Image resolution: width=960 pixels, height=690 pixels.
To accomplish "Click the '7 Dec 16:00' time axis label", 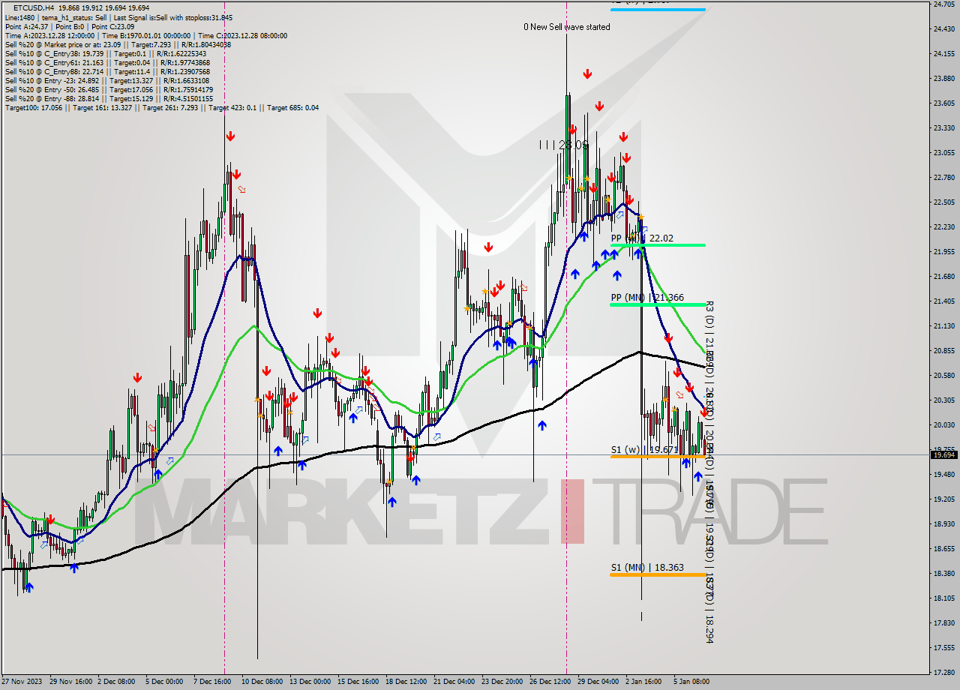I will [211, 682].
